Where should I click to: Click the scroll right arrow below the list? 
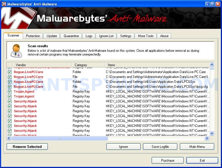point(207,138)
